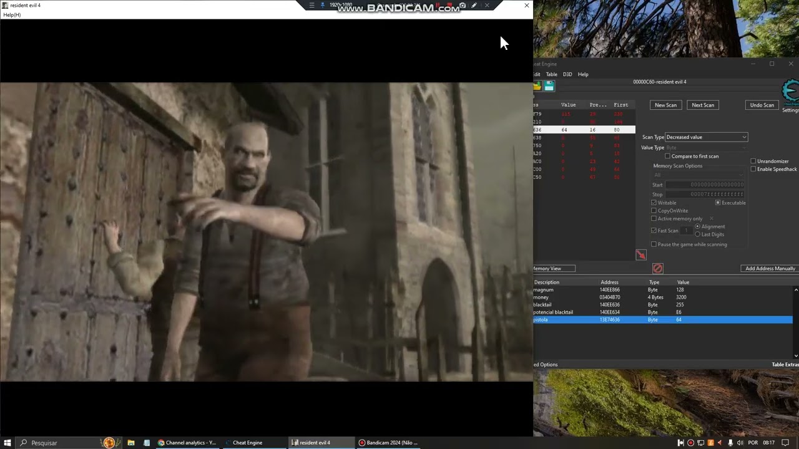
Task: Select the money row in address list
Action: [x=663, y=297]
